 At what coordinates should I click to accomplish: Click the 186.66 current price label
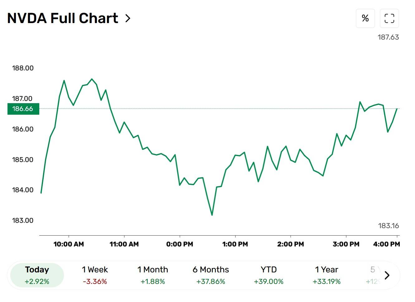pos(23,109)
